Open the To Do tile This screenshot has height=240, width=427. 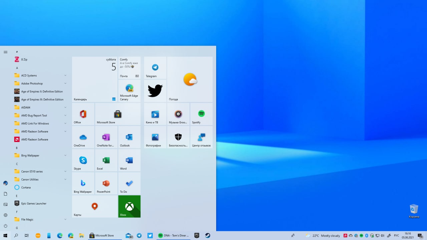click(129, 183)
